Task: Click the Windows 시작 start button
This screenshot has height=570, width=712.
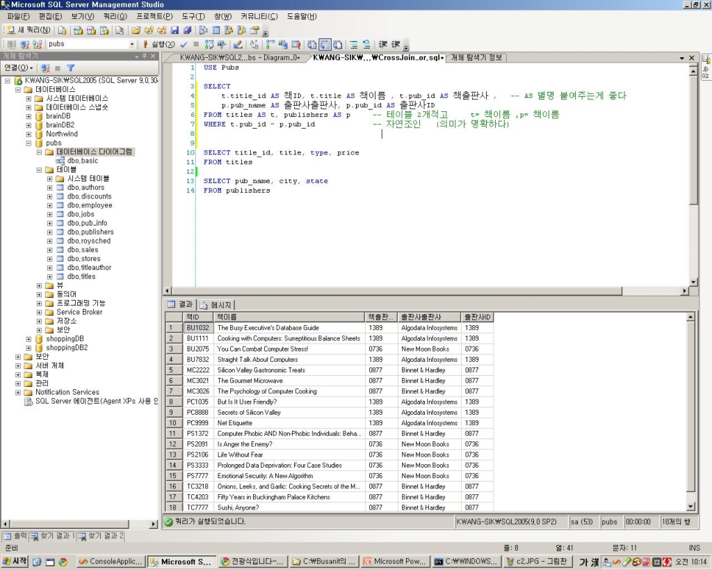Action: point(15,562)
